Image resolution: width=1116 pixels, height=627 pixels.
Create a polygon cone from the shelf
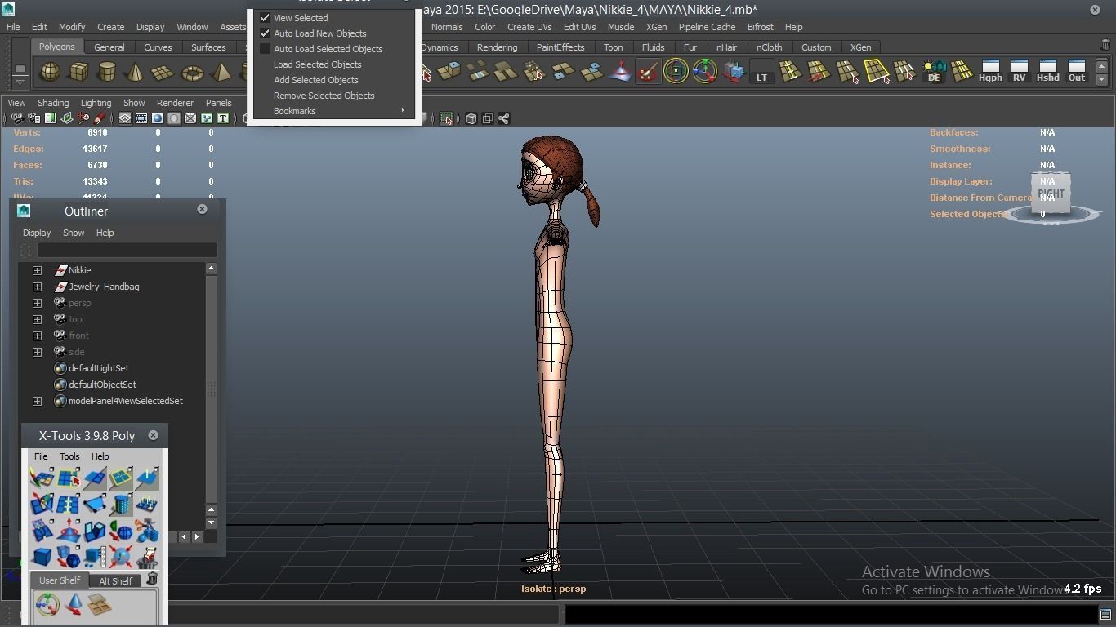[x=135, y=73]
